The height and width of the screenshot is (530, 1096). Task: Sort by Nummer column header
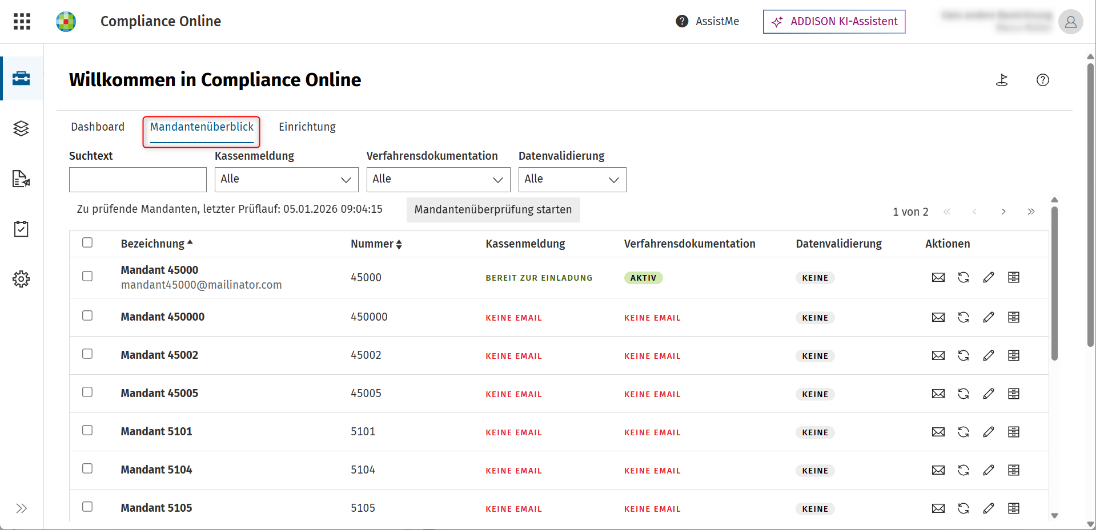pyautogui.click(x=376, y=244)
